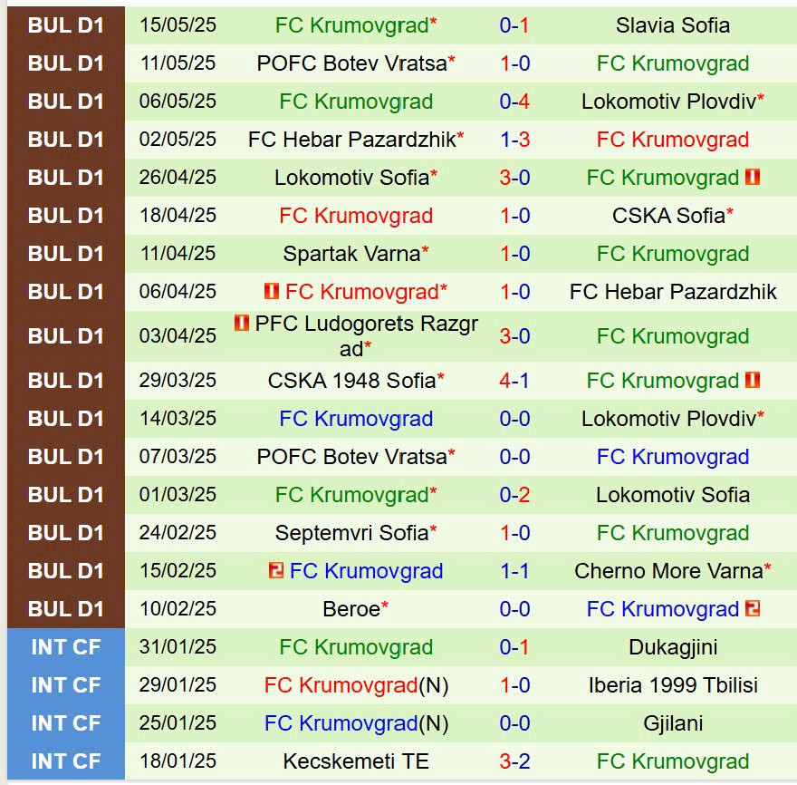This screenshot has height=785, width=797.
Task: Click BUL D1 league cell for 15/05/25
Action: (x=66, y=25)
